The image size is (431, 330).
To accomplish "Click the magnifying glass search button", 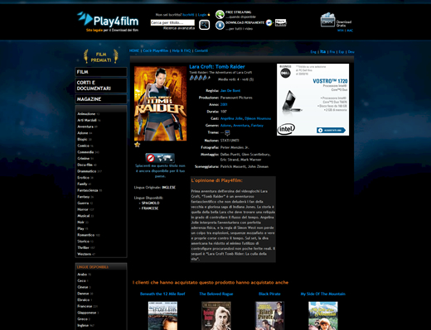I will tap(205, 25).
